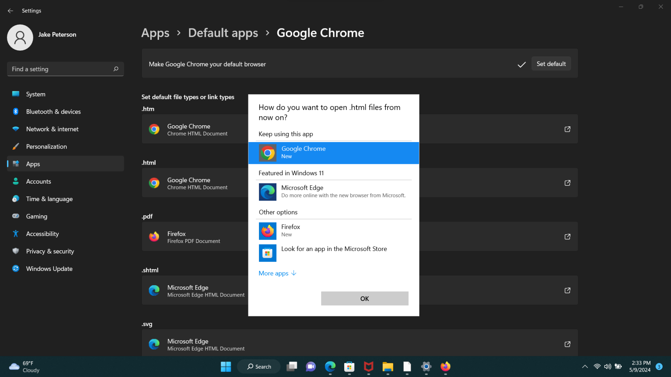This screenshot has height=377, width=671.
Task: Select Firefox browser option
Action: [x=334, y=230]
